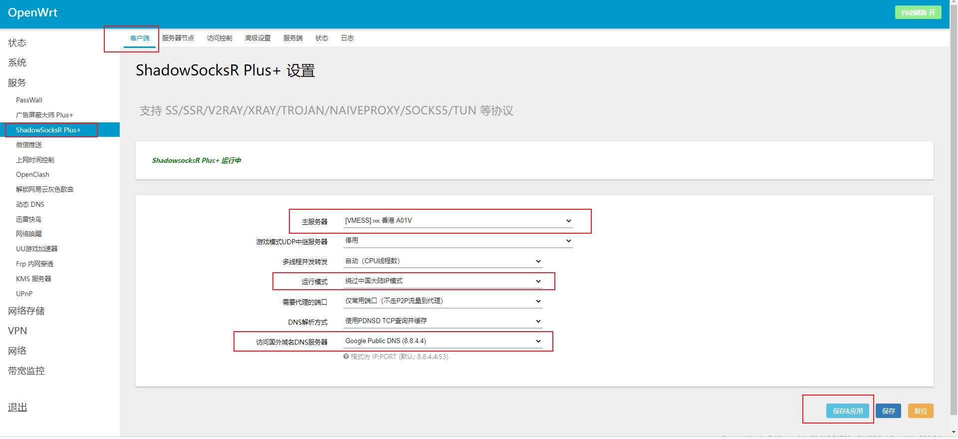Click the 退出 logout link

click(x=17, y=408)
